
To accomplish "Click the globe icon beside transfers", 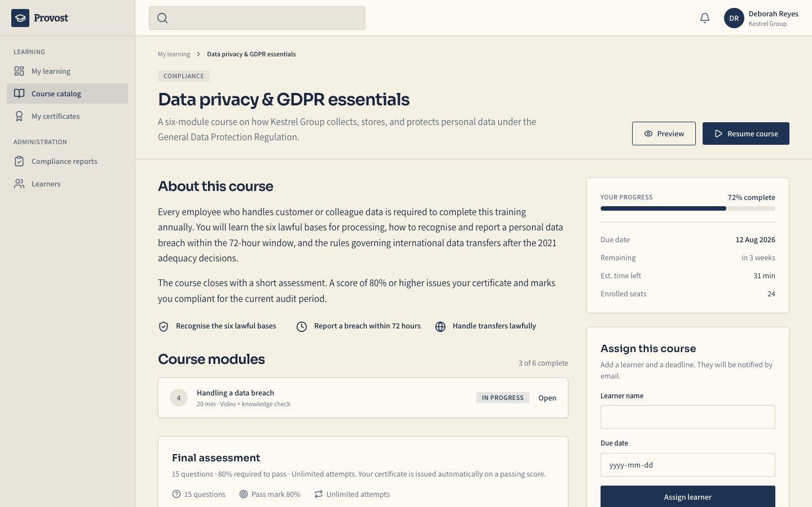I will coord(440,327).
